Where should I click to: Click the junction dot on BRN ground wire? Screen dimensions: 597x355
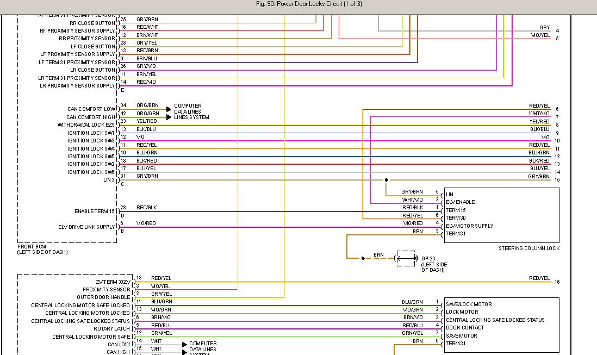click(363, 258)
